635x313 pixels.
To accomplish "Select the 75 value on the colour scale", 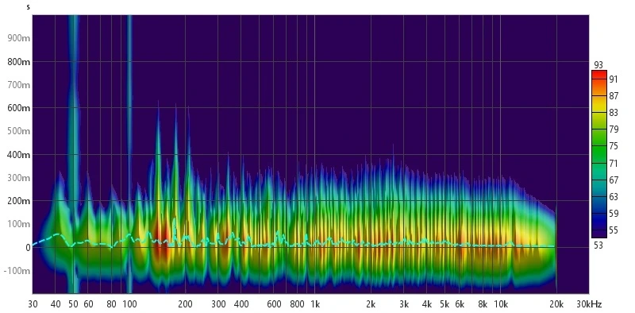I will [x=614, y=146].
